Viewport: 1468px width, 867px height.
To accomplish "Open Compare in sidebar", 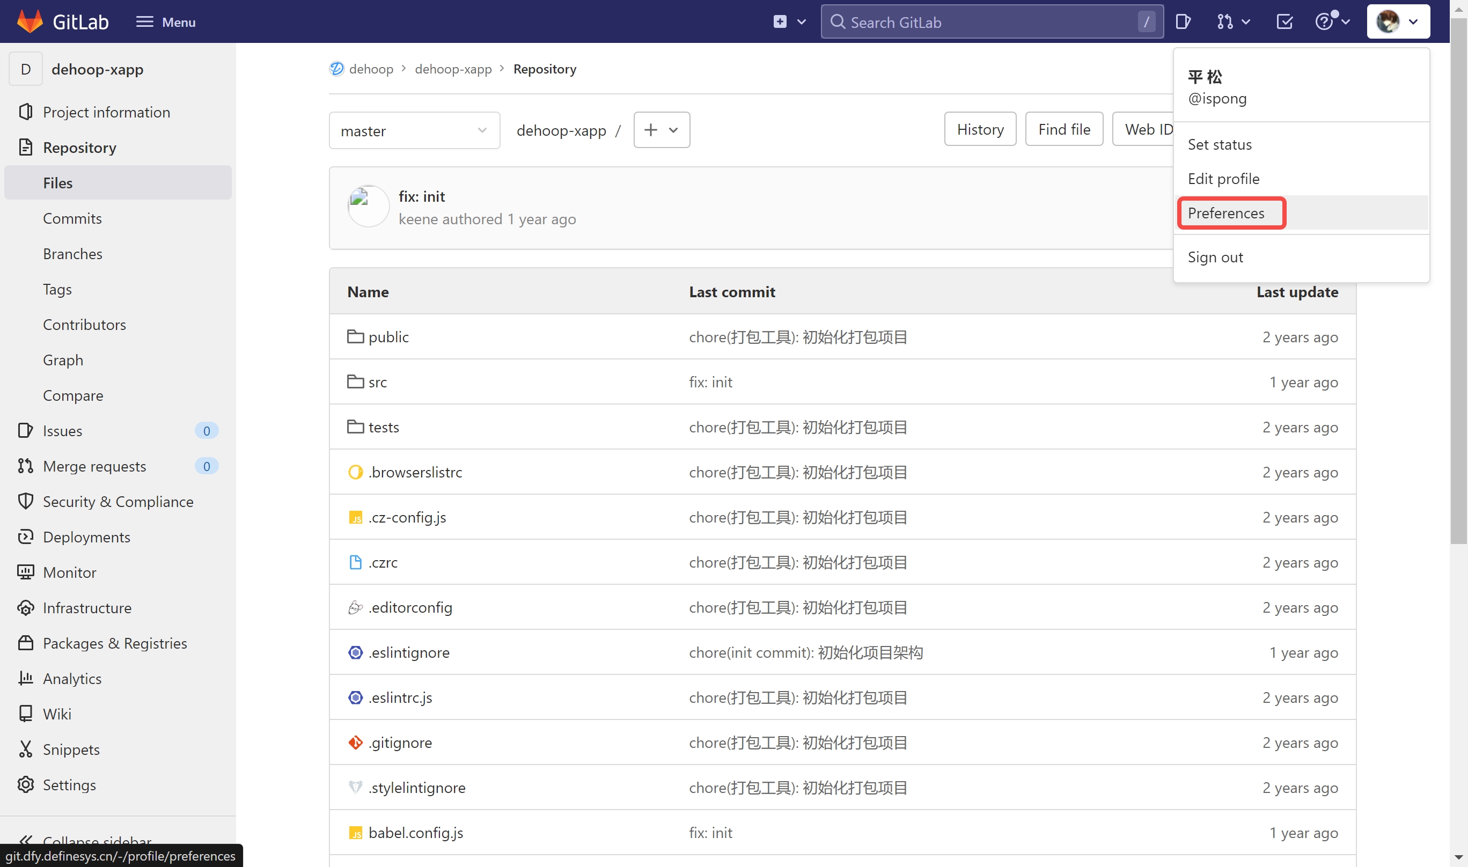I will pyautogui.click(x=118, y=395).
